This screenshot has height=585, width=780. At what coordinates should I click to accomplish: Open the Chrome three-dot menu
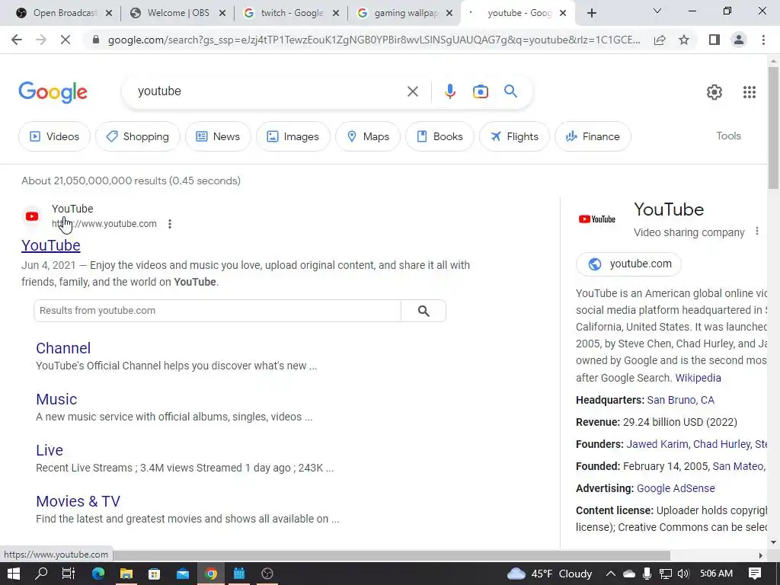763,40
